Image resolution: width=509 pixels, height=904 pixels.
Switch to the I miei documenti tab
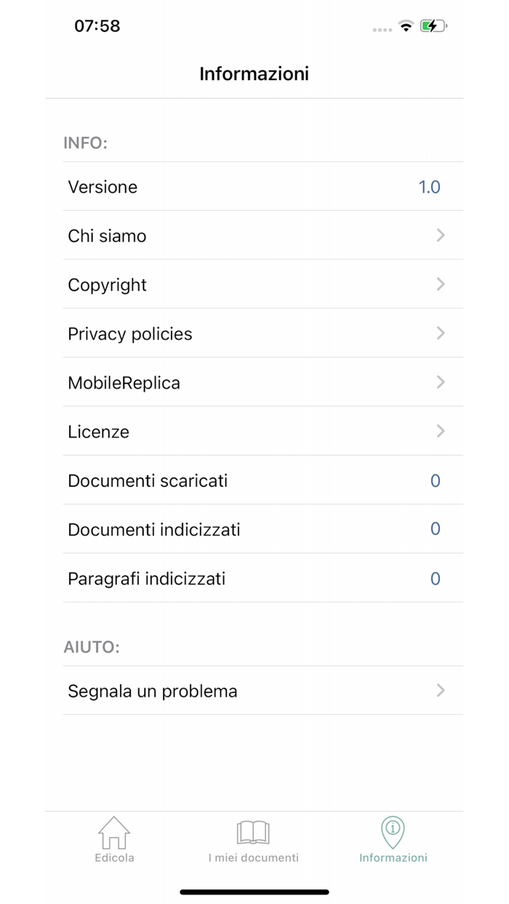pos(253,841)
